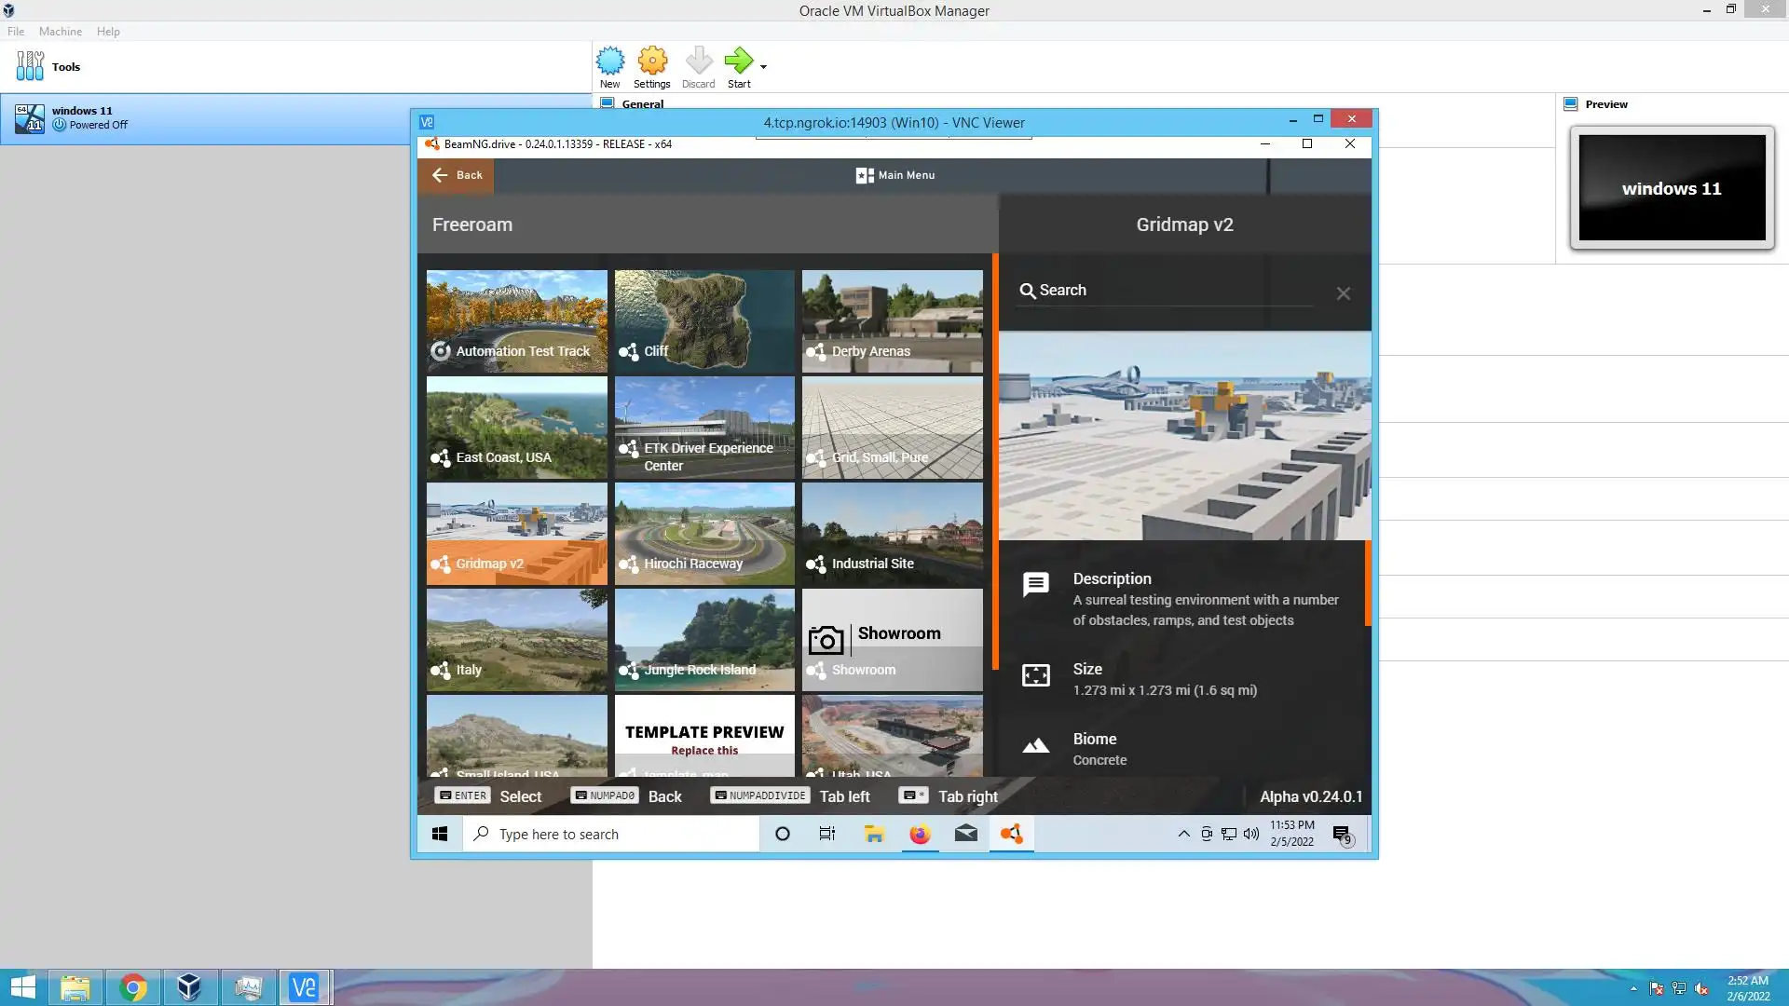Expand the Start button dropdown arrow
1789x1006 pixels.
763,67
